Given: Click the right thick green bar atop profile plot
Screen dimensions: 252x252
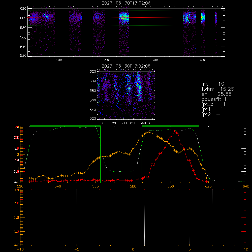Looking at the screenshot, I should point(170,126).
